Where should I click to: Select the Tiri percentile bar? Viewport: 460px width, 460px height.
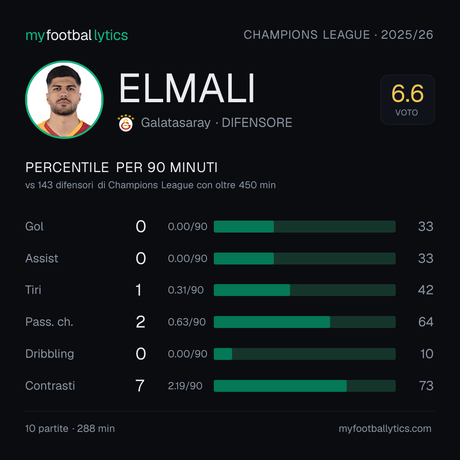coord(305,290)
